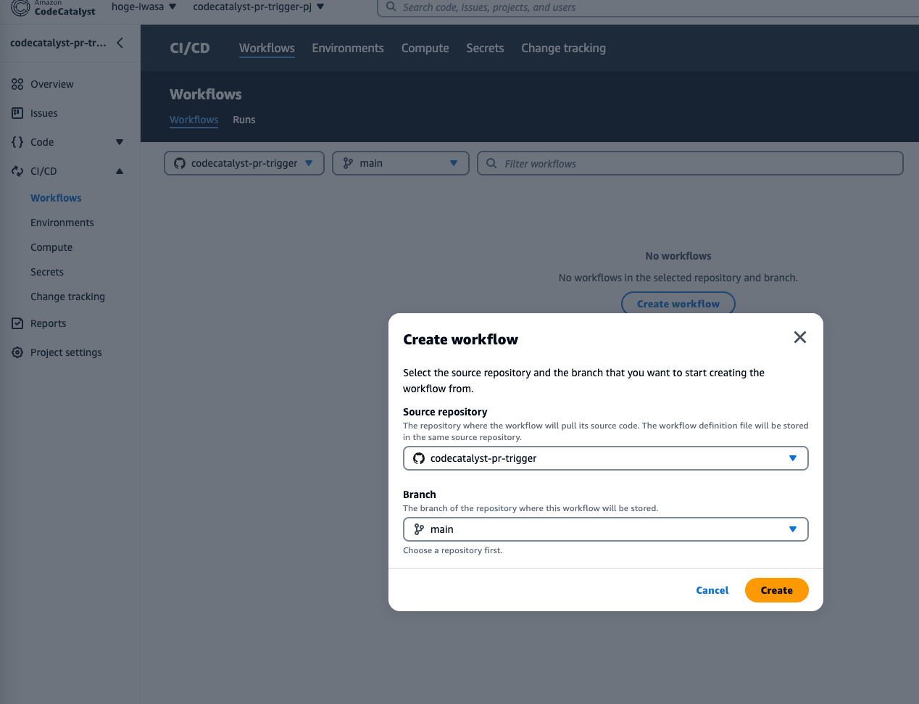Click the Code curly braces icon
This screenshot has width=919, height=704.
(17, 142)
